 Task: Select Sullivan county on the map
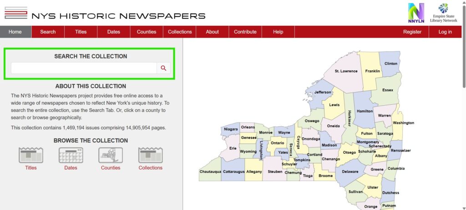pos(355,192)
